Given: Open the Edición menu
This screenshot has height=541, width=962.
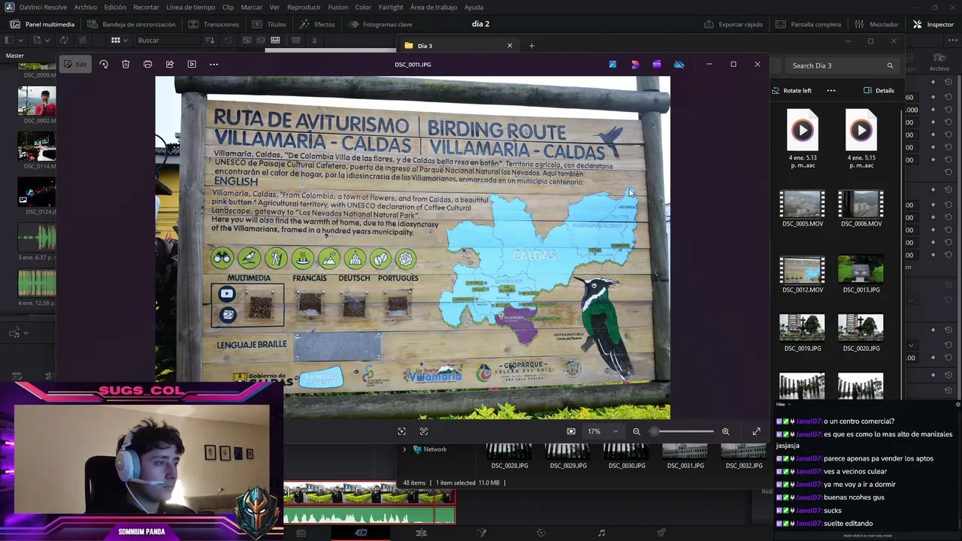Looking at the screenshot, I should (x=115, y=7).
